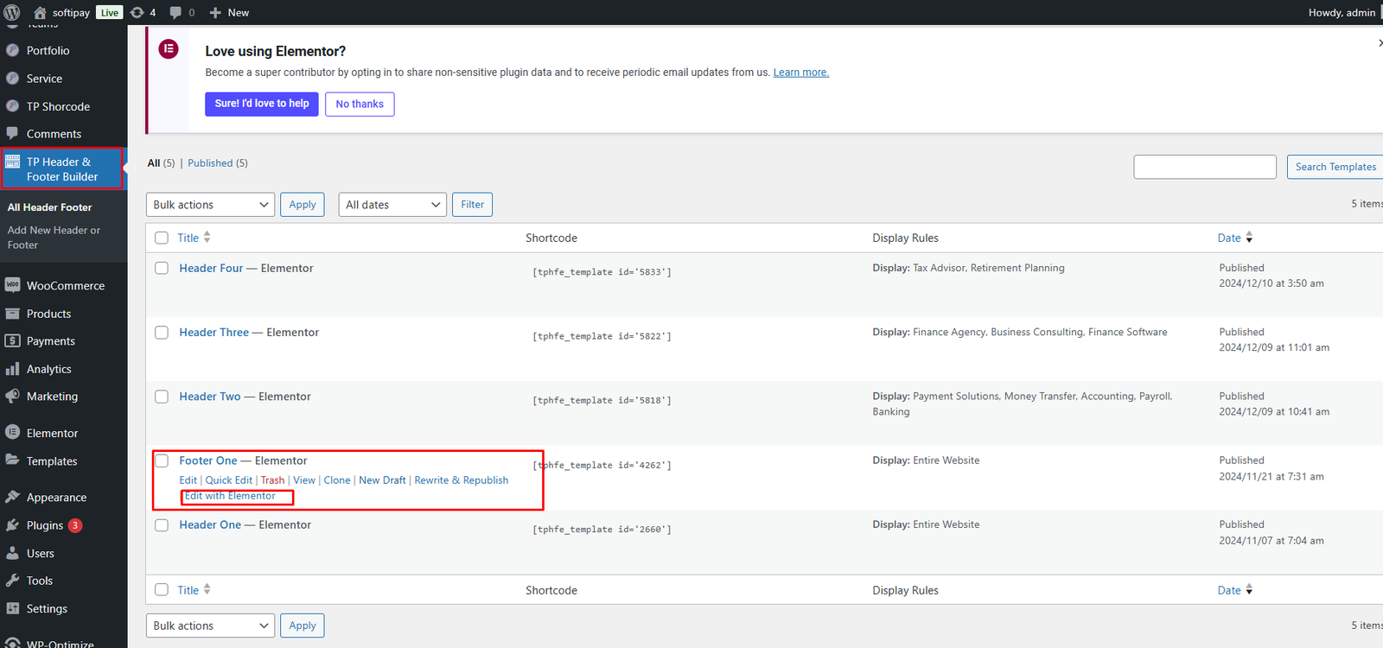Viewport: 1383px width, 648px height.
Task: Open the comments bubble icon in admin bar
Action: pyautogui.click(x=176, y=12)
